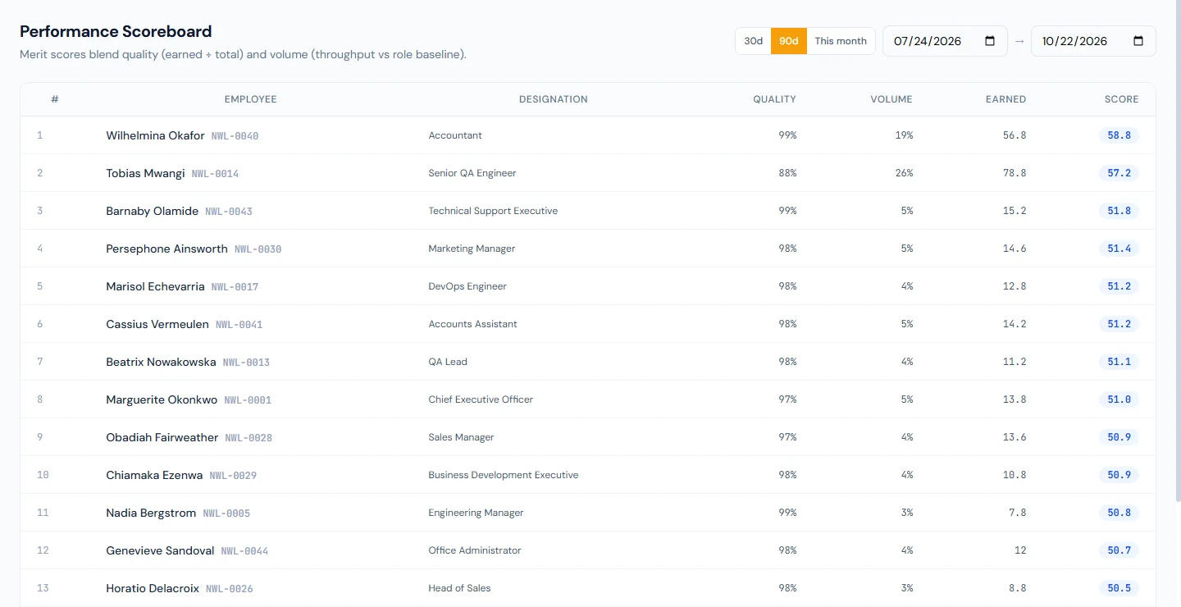Select employee Horatio Delacroix
Screen dimensions: 1181x607
point(153,588)
